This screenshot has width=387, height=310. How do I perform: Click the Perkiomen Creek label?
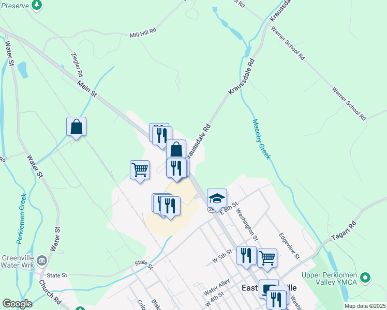tap(22, 219)
